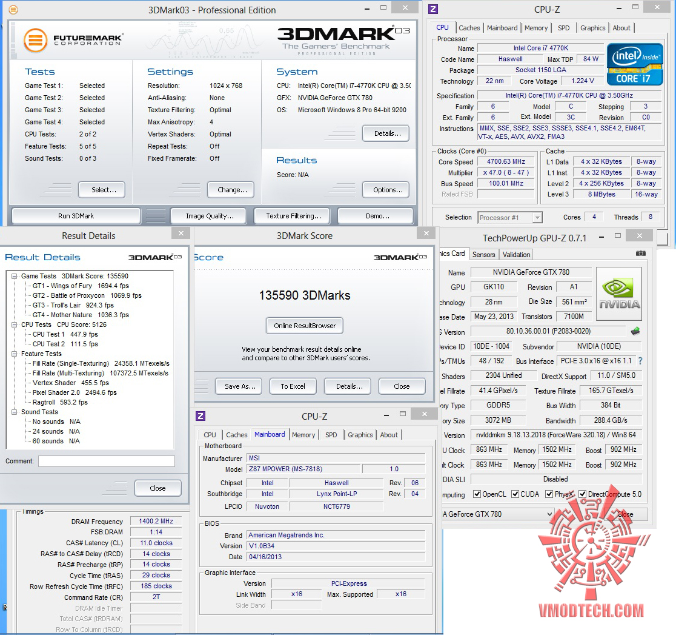The width and height of the screenshot is (676, 635).
Task: Export results with To Excel button
Action: pos(293,386)
